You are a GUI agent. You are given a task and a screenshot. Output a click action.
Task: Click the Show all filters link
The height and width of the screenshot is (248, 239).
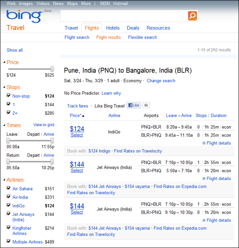pyautogui.click(x=15, y=50)
